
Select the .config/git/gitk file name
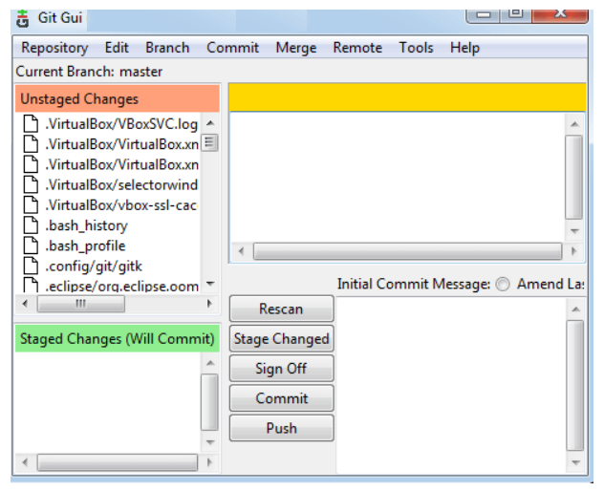point(94,267)
